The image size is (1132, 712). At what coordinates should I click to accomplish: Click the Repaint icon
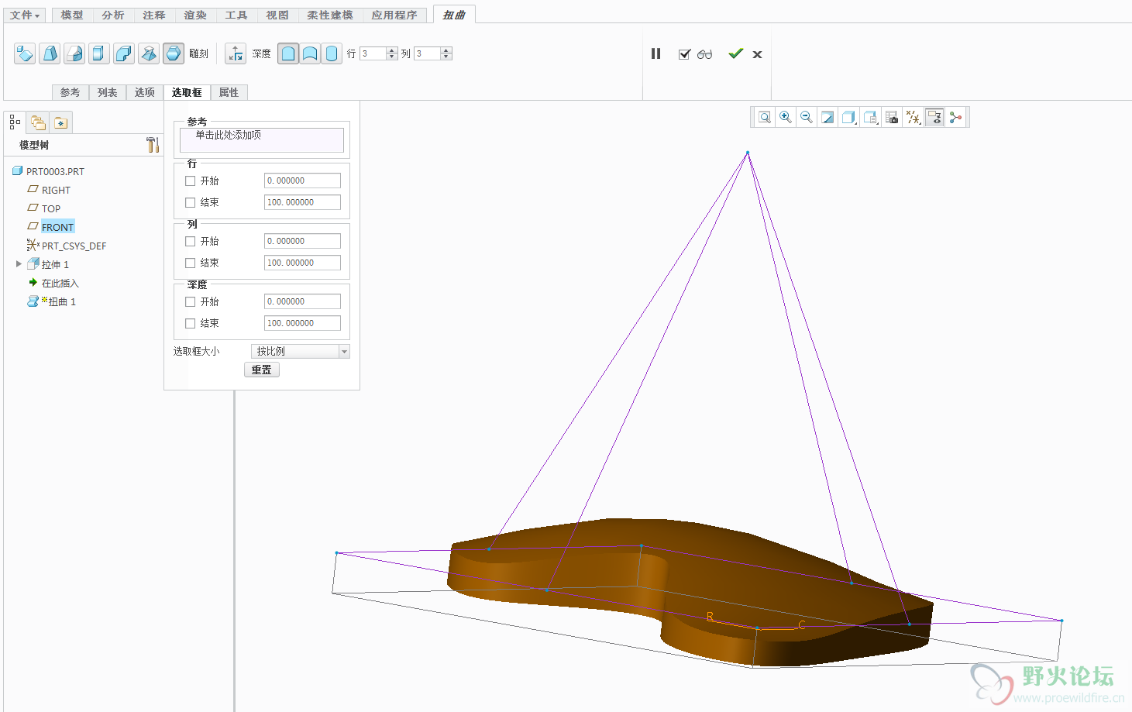(827, 117)
